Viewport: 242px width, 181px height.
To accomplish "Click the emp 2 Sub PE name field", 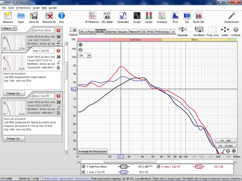I will click(x=44, y=96).
